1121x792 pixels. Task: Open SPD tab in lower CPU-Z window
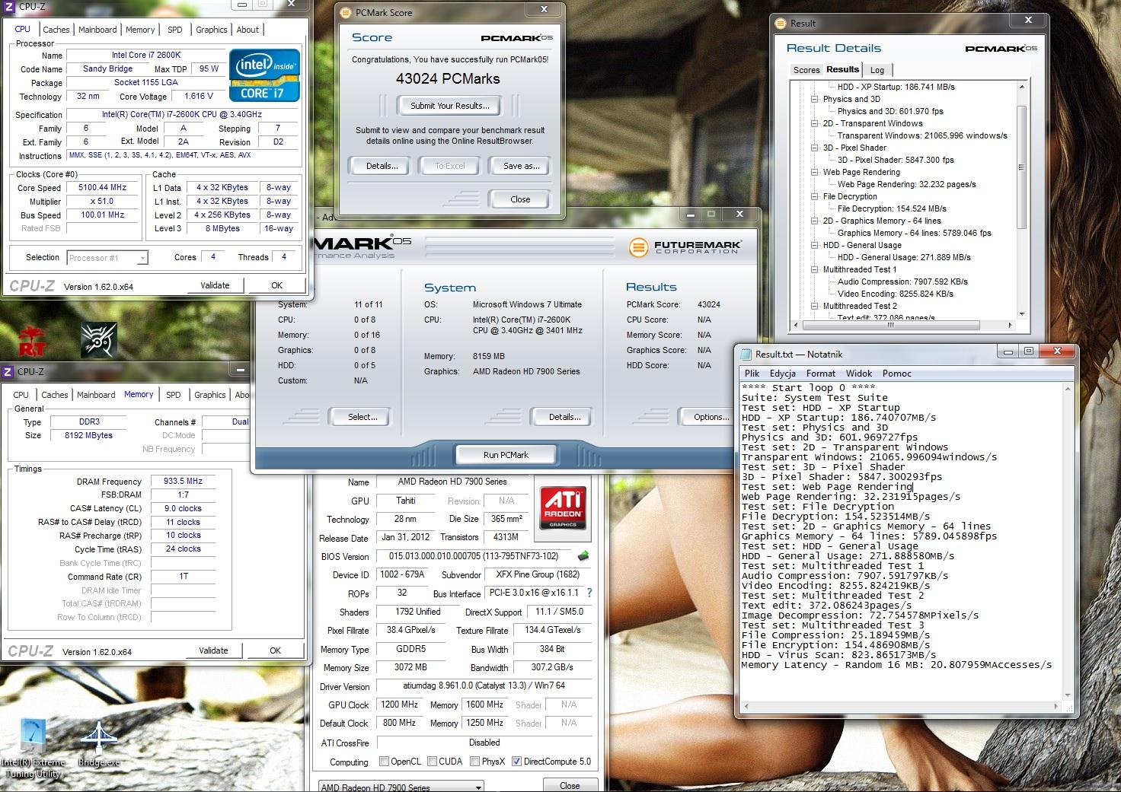174,395
